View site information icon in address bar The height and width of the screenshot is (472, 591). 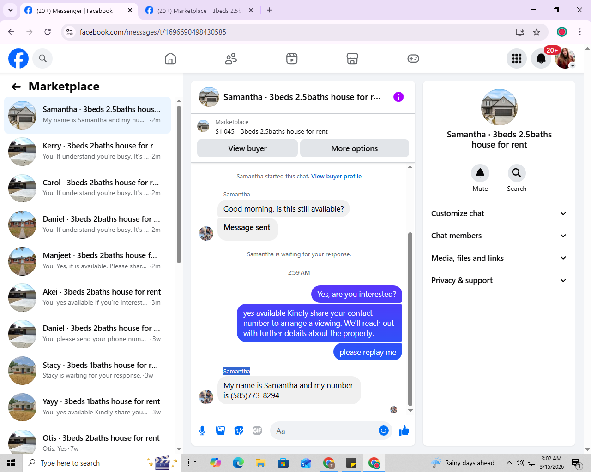(70, 32)
